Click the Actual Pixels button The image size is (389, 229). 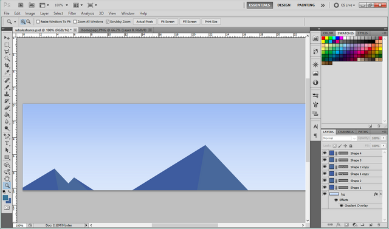tap(145, 22)
